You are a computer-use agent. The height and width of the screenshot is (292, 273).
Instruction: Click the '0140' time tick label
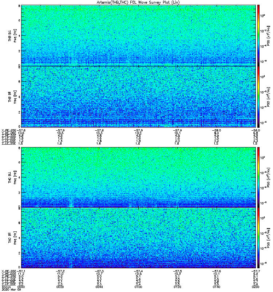[217, 287]
